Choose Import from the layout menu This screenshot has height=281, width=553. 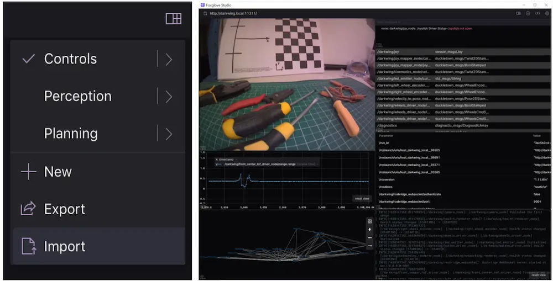[99, 246]
